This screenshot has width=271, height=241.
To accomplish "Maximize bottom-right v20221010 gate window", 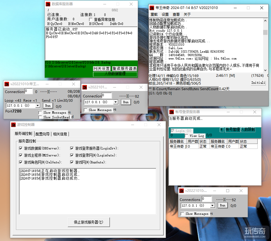I will click(228, 191).
